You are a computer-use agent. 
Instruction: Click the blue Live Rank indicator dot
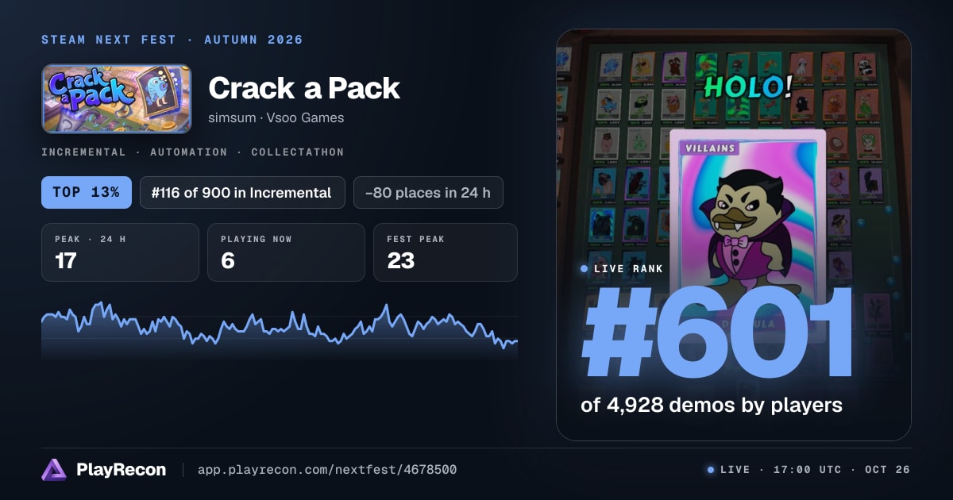(x=585, y=269)
